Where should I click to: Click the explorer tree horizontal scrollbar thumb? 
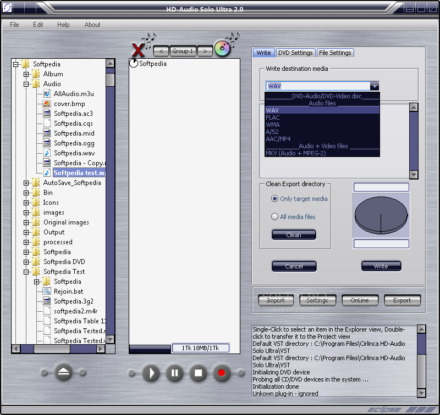(52, 349)
